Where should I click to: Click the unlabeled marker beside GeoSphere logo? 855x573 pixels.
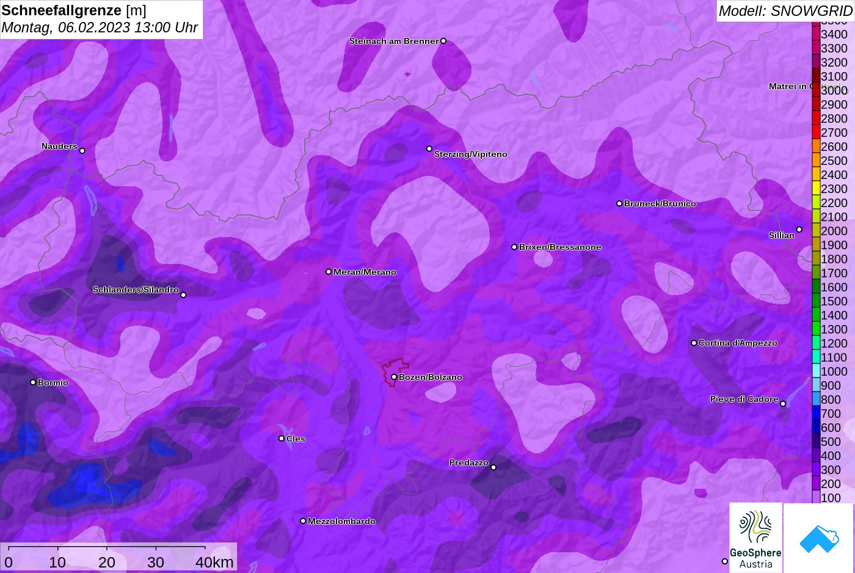725,561
